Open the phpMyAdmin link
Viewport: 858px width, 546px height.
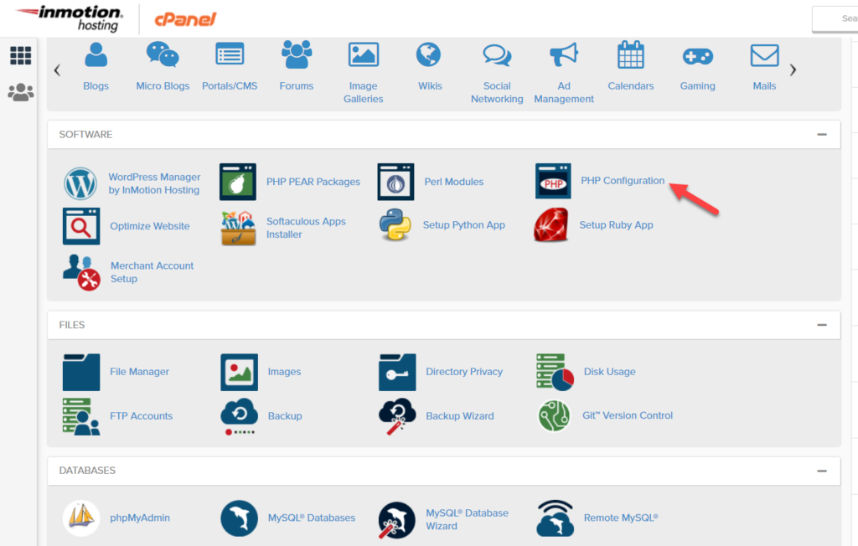point(140,518)
